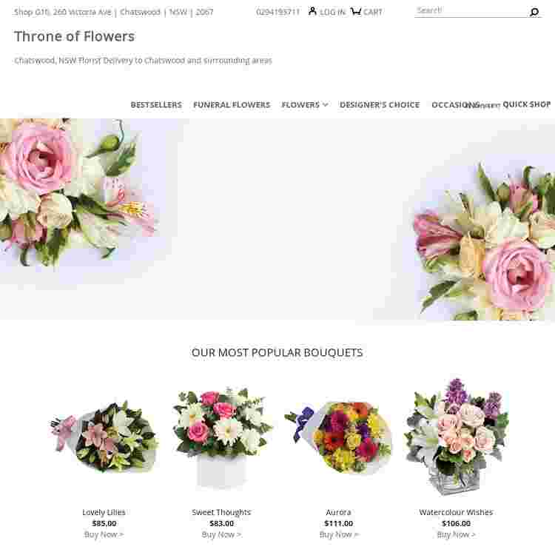
Task: Click Buy Now under Lovely Lilies
Action: coord(104,534)
